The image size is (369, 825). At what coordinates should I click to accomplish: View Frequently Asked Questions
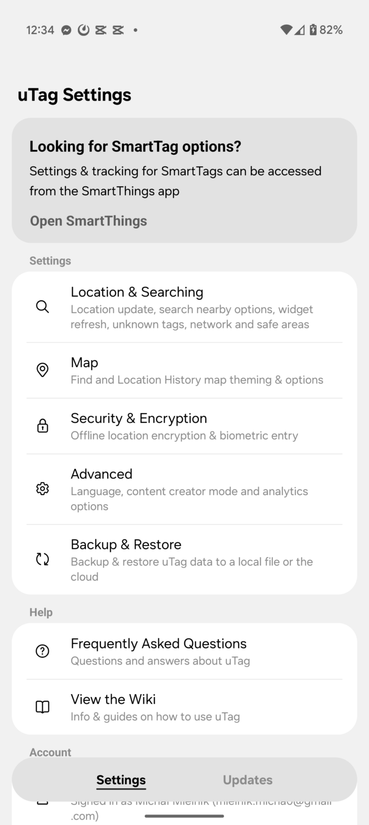click(159, 644)
